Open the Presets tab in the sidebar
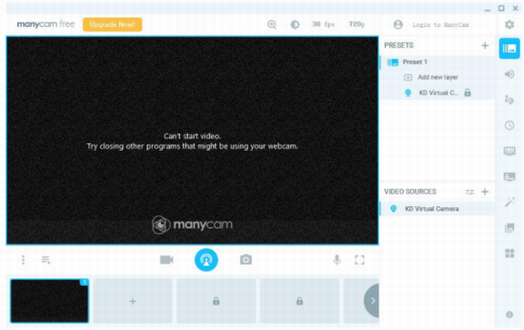 pos(509,49)
